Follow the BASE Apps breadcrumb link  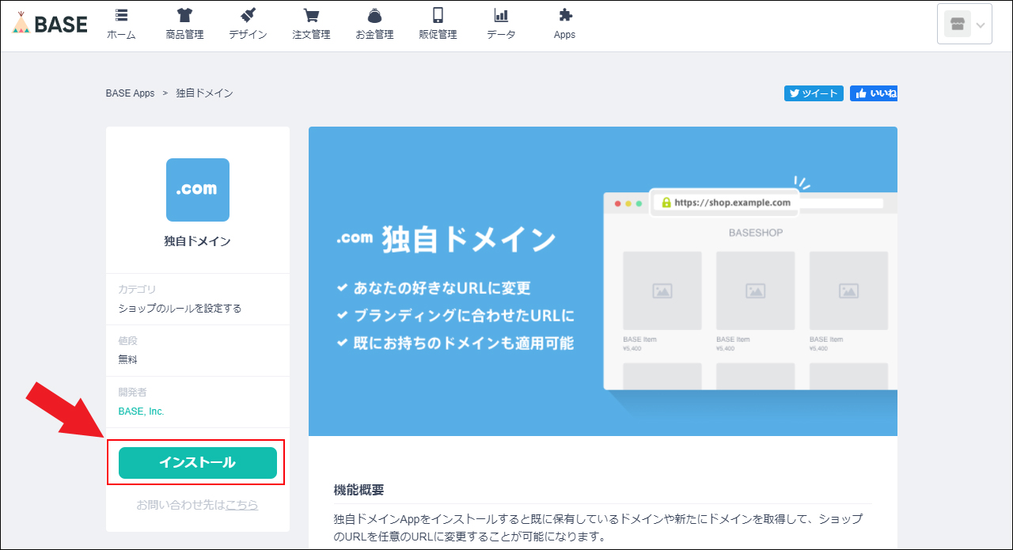130,93
